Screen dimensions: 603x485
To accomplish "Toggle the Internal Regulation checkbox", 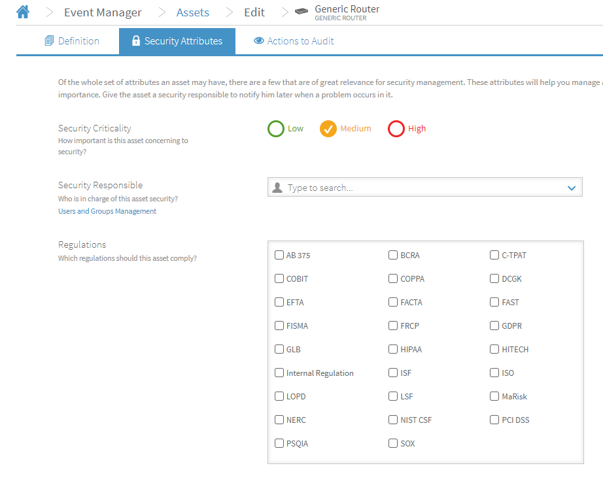I will [279, 373].
